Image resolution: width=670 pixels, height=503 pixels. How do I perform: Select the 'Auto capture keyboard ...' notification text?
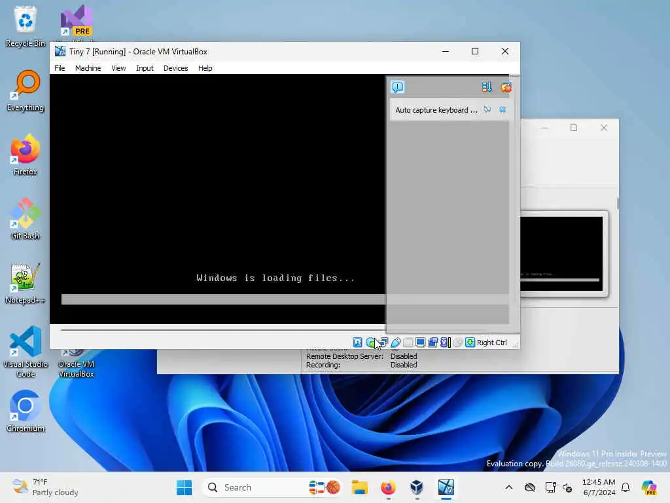coord(436,110)
